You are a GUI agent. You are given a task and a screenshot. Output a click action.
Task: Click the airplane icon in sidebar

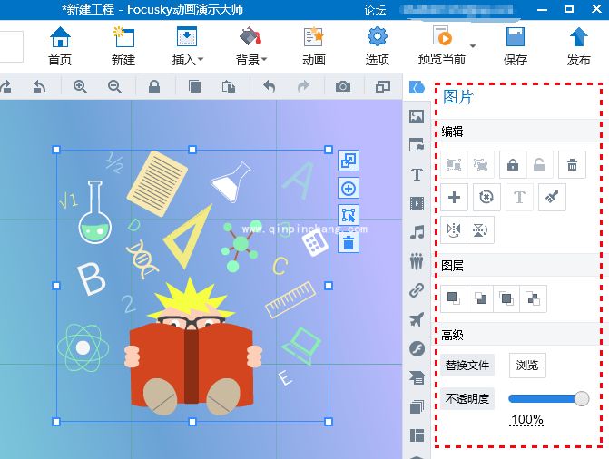point(417,319)
